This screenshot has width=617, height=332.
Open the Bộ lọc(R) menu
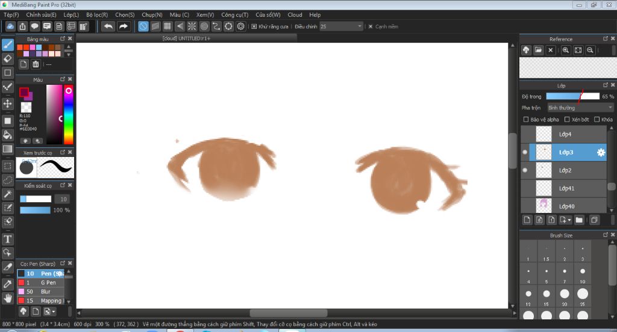pyautogui.click(x=97, y=14)
